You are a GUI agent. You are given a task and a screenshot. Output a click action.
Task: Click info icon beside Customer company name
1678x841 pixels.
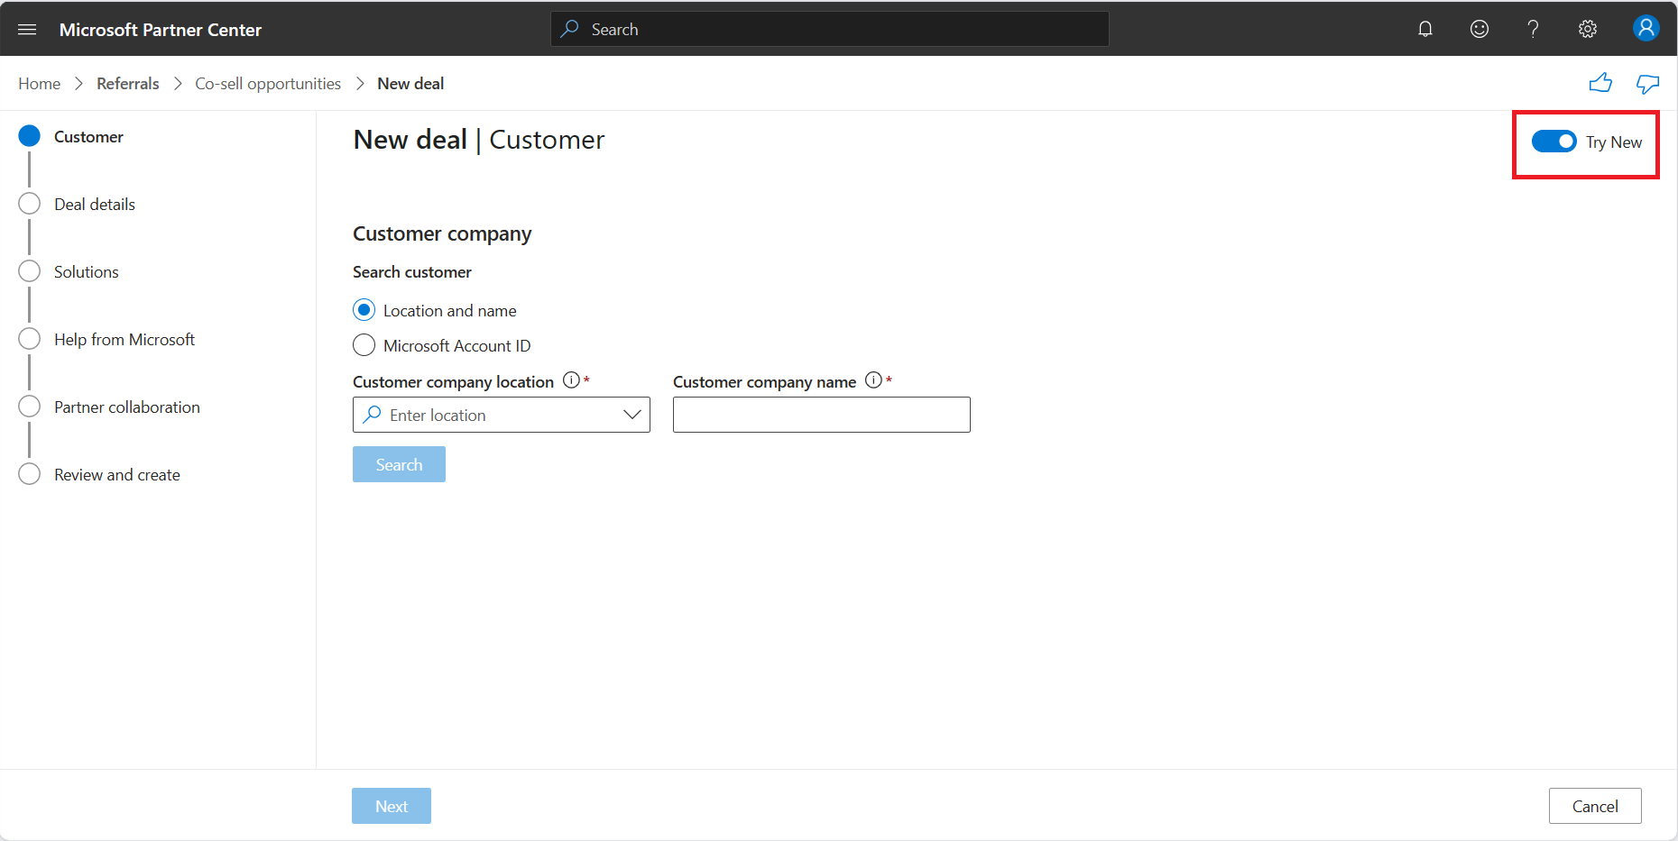873,379
